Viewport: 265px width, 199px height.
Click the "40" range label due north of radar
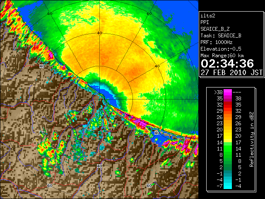pyautogui.click(x=100, y=33)
